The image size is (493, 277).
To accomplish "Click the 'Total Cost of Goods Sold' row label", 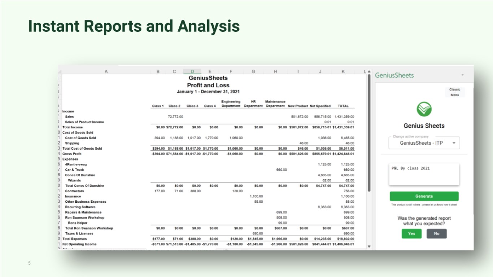I will (82, 149).
